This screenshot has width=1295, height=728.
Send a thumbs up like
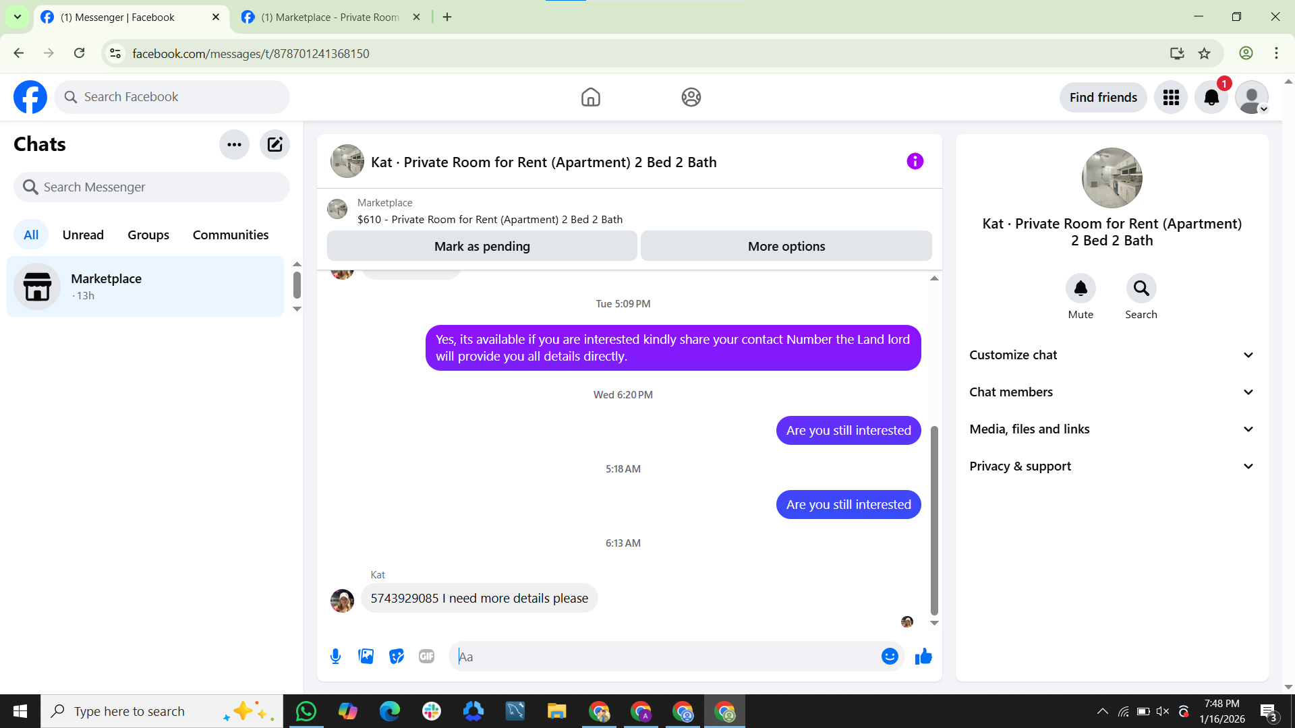tap(923, 657)
